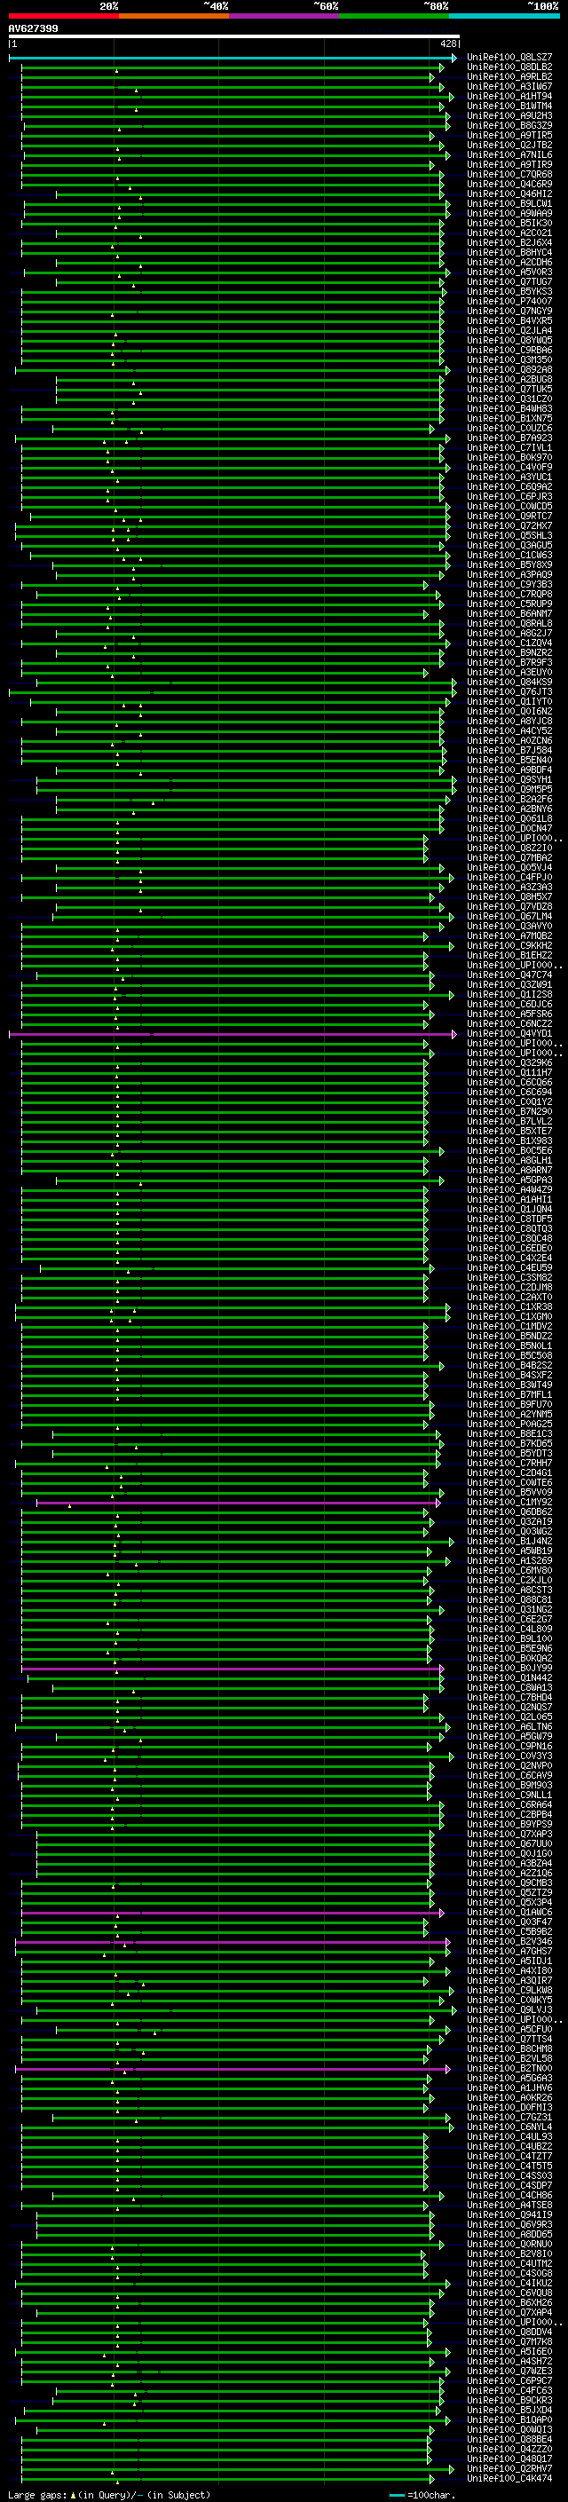Select hit label UniRef100_C8TDF5
The height and width of the screenshot is (2502, 568).
(x=509, y=1219)
